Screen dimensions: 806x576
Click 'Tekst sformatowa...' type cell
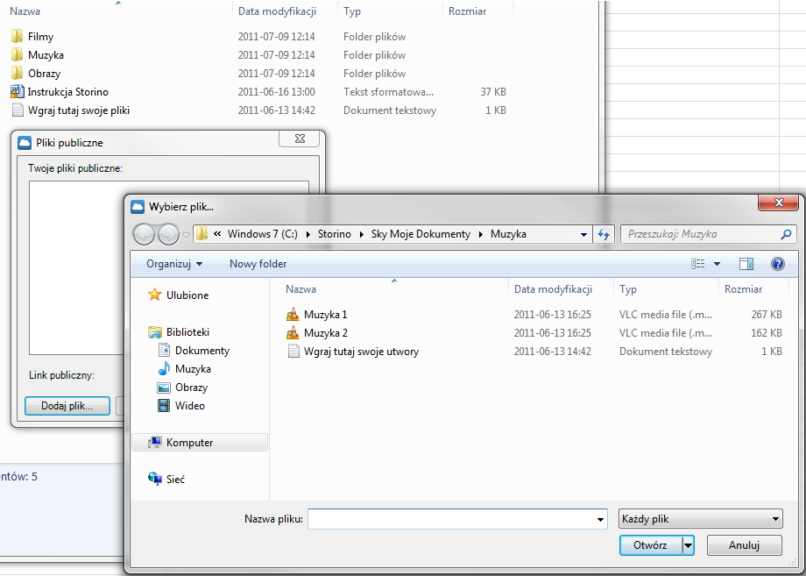pos(389,92)
